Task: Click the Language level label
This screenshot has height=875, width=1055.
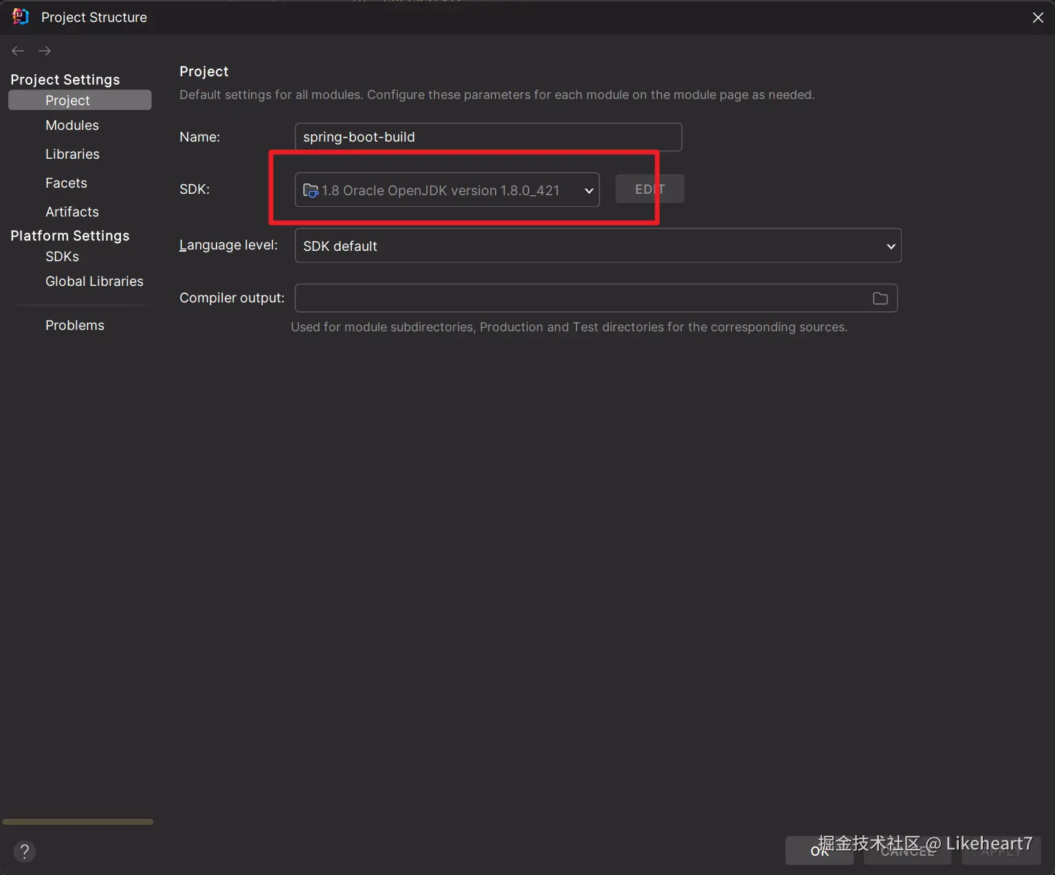Action: 228,245
